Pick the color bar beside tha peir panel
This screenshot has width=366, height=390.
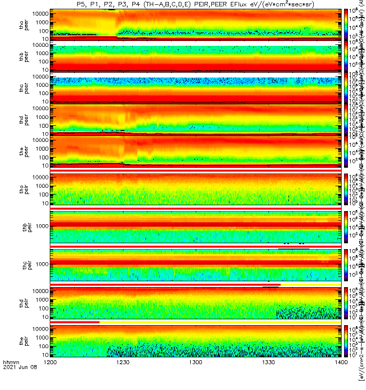pos(346,189)
